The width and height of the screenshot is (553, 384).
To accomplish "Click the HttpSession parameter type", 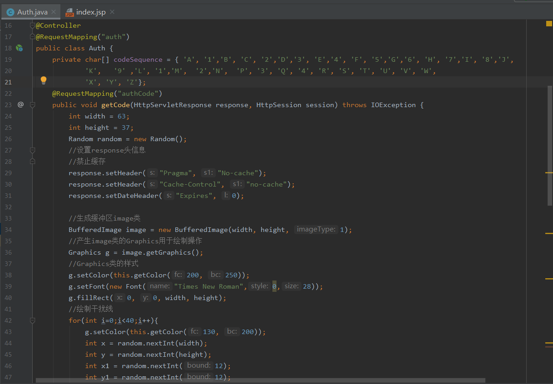I will click(279, 105).
